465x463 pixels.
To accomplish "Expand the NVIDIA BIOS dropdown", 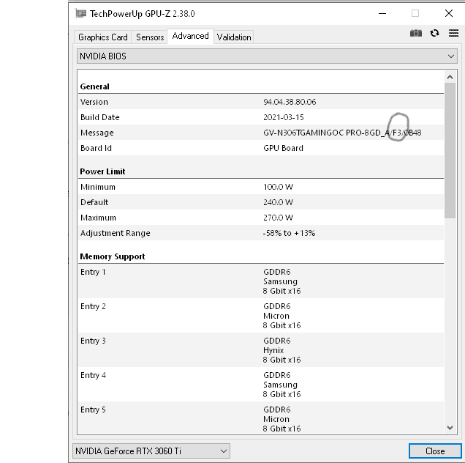I will point(267,56).
